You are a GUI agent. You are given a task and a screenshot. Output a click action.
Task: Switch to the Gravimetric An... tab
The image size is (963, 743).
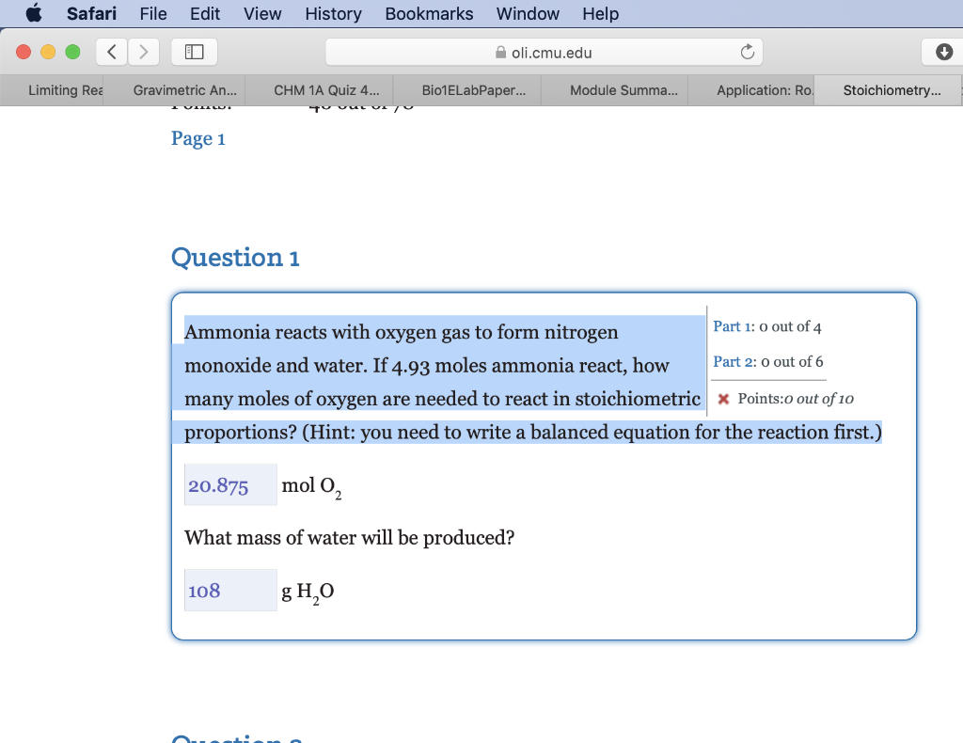click(x=174, y=90)
